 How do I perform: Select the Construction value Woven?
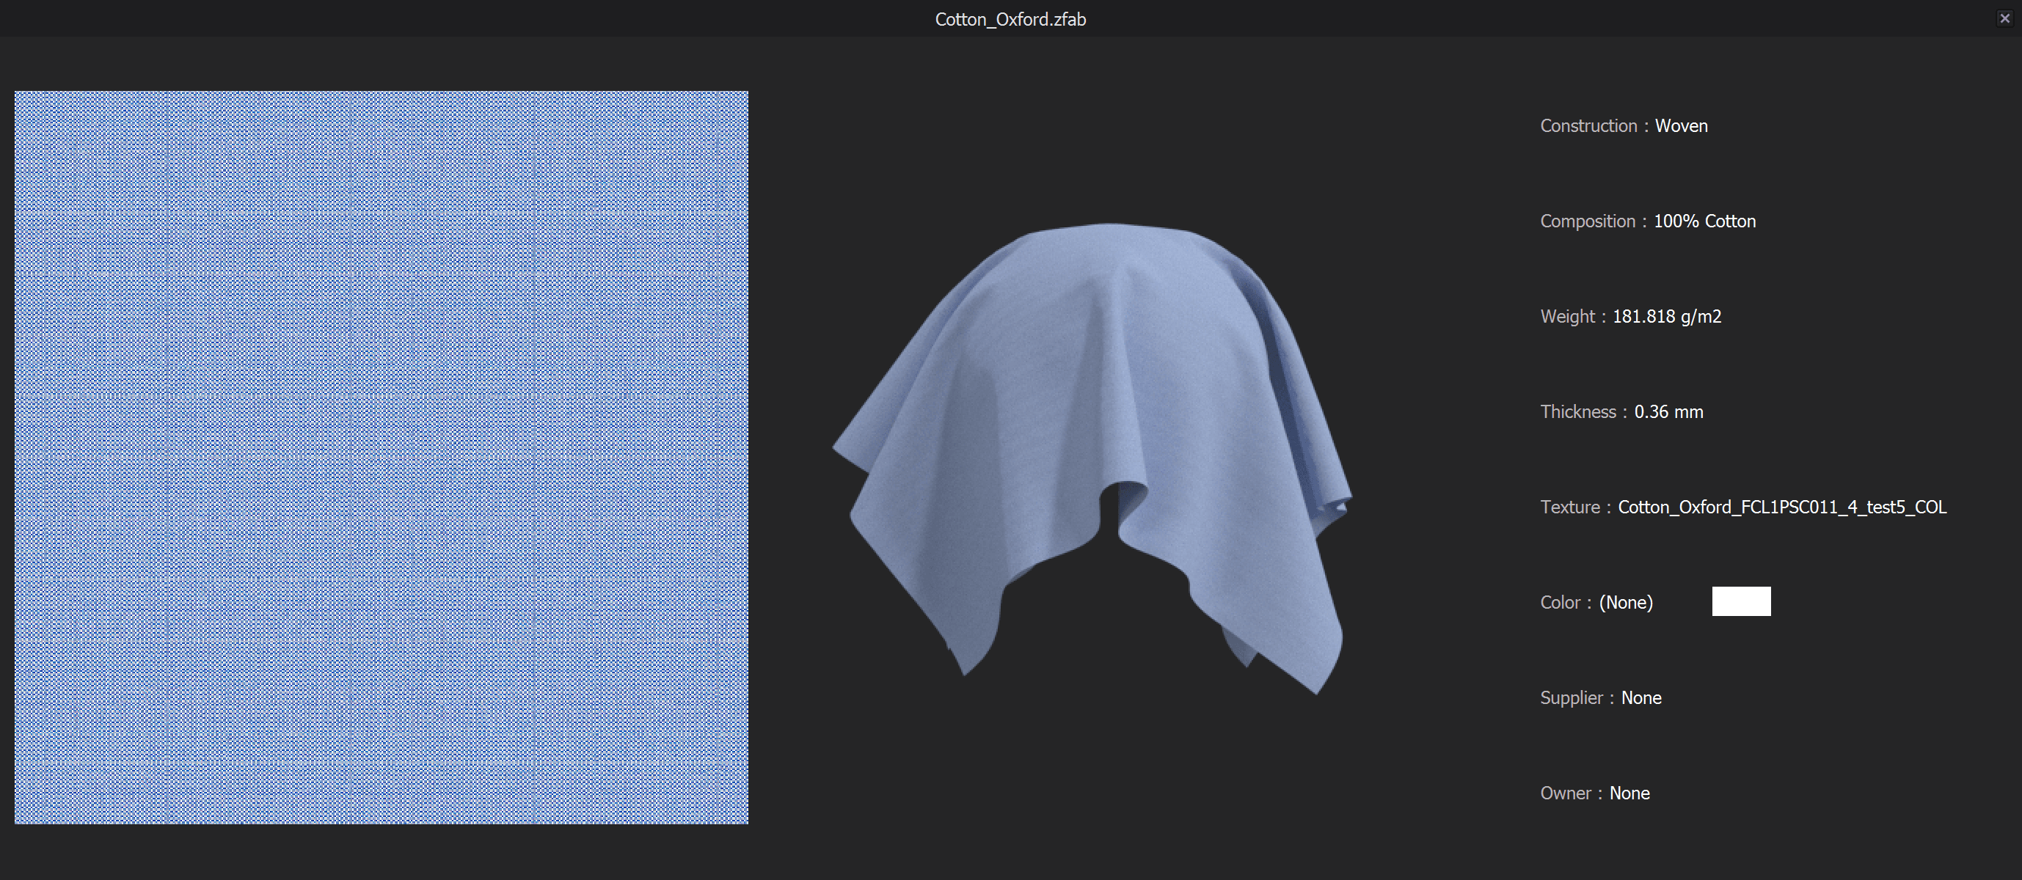[1682, 125]
